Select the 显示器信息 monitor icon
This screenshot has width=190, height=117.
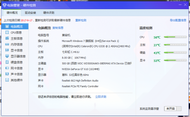coord(7,56)
